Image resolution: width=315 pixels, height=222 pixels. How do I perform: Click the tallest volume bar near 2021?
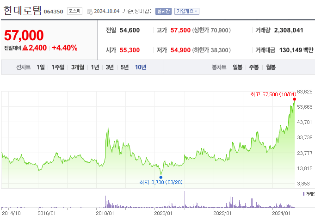[185, 199]
